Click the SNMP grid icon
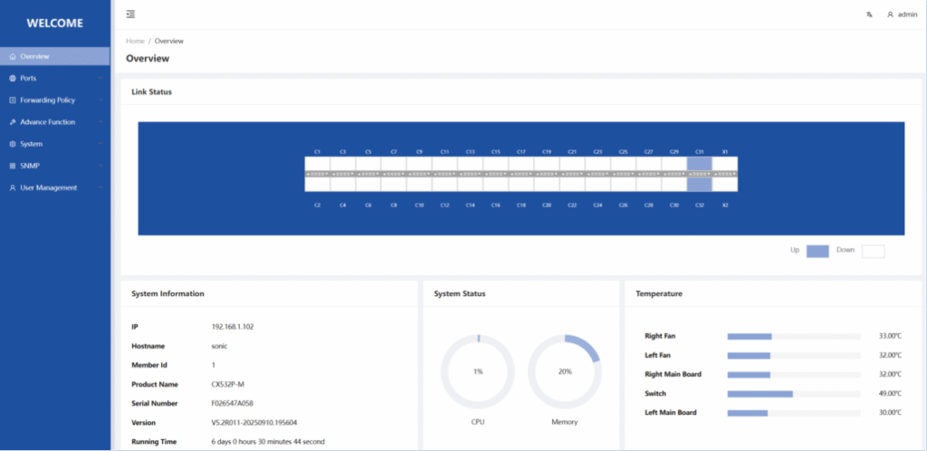The image size is (927, 451). click(12, 166)
